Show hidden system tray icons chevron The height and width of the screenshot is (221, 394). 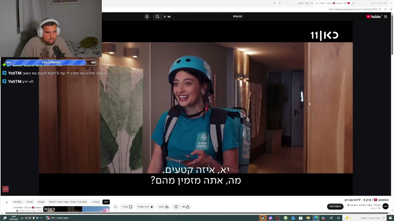[41, 218]
